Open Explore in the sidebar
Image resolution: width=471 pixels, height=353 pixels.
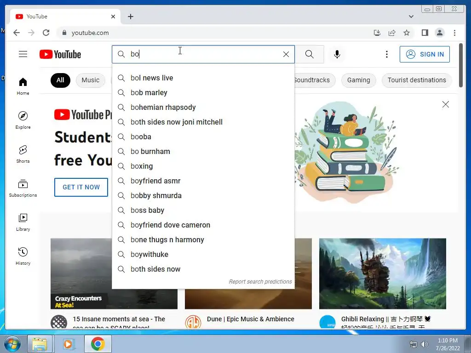pos(23,120)
